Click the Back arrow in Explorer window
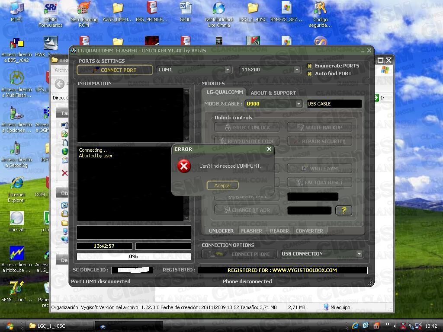The image size is (443, 332). (x=60, y=84)
